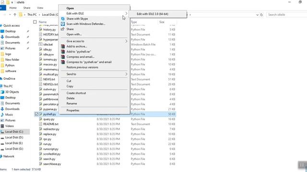Sort by the Name column header
The height and width of the screenshot is (172, 307).
pos(43,22)
